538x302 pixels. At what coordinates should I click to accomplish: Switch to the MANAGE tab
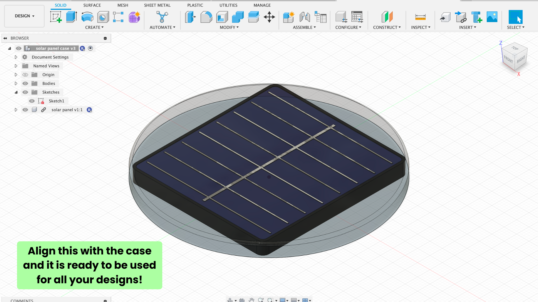(262, 5)
